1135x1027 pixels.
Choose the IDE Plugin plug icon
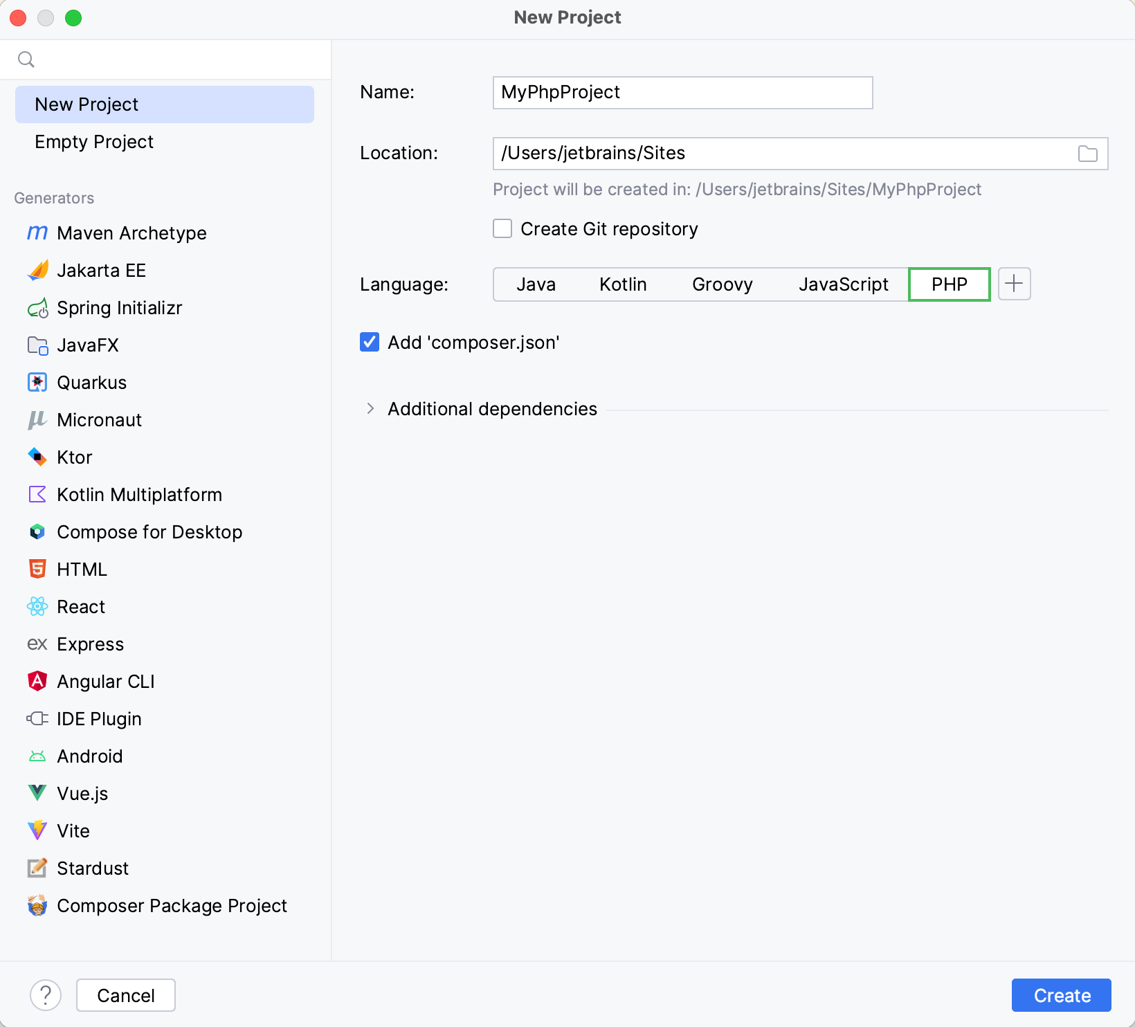[37, 719]
